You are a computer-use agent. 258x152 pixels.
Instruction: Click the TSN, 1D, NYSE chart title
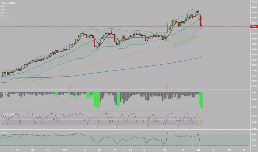click(8, 3)
